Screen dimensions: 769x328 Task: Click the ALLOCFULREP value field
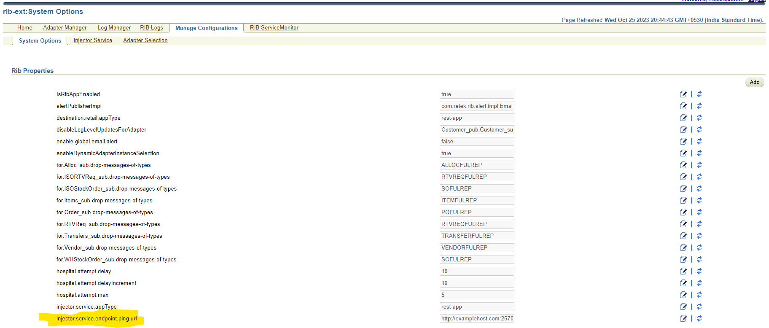477,165
